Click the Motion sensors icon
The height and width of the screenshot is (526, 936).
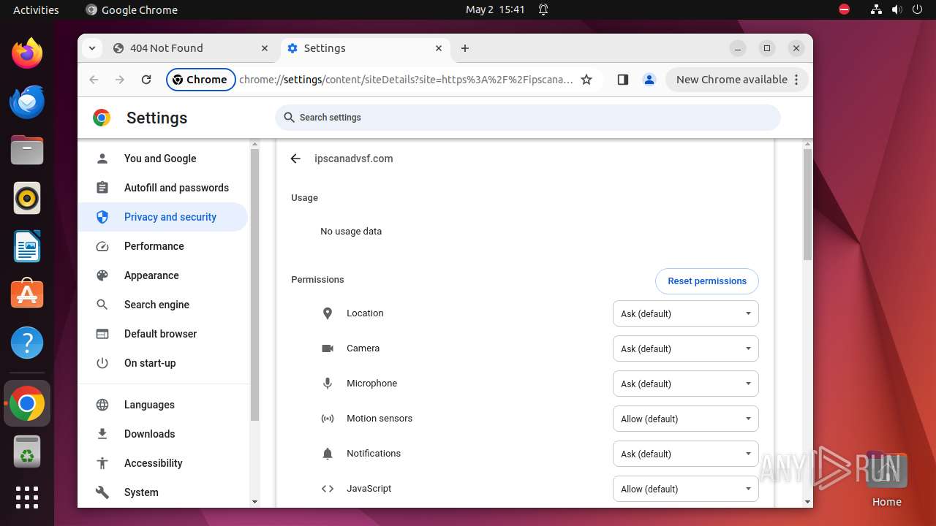point(328,419)
